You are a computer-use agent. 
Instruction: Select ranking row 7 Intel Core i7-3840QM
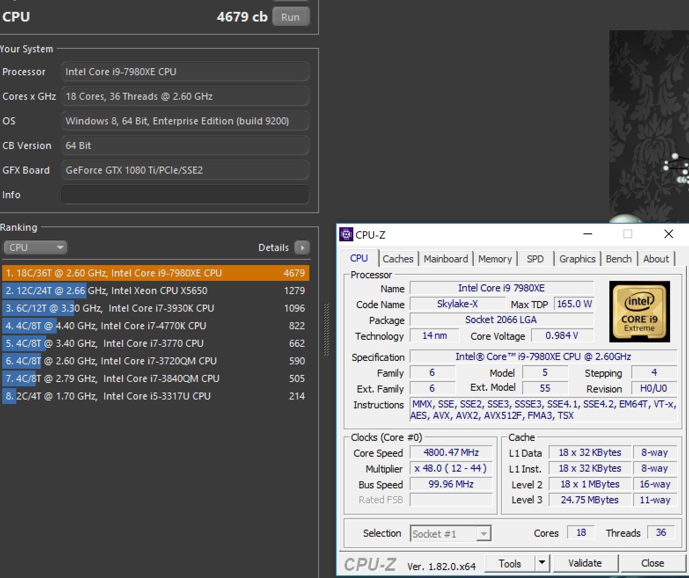[x=156, y=378]
